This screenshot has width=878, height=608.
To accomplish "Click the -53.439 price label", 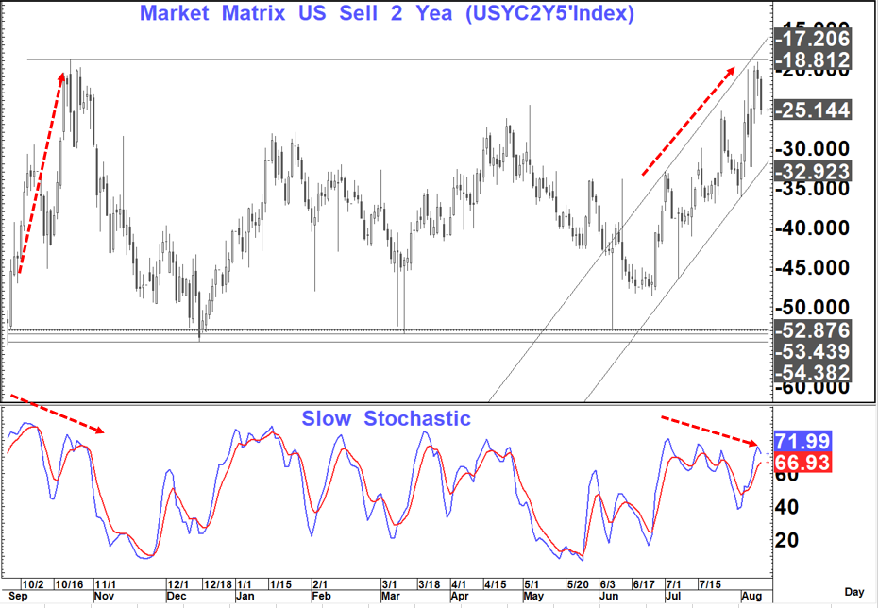I will click(813, 351).
